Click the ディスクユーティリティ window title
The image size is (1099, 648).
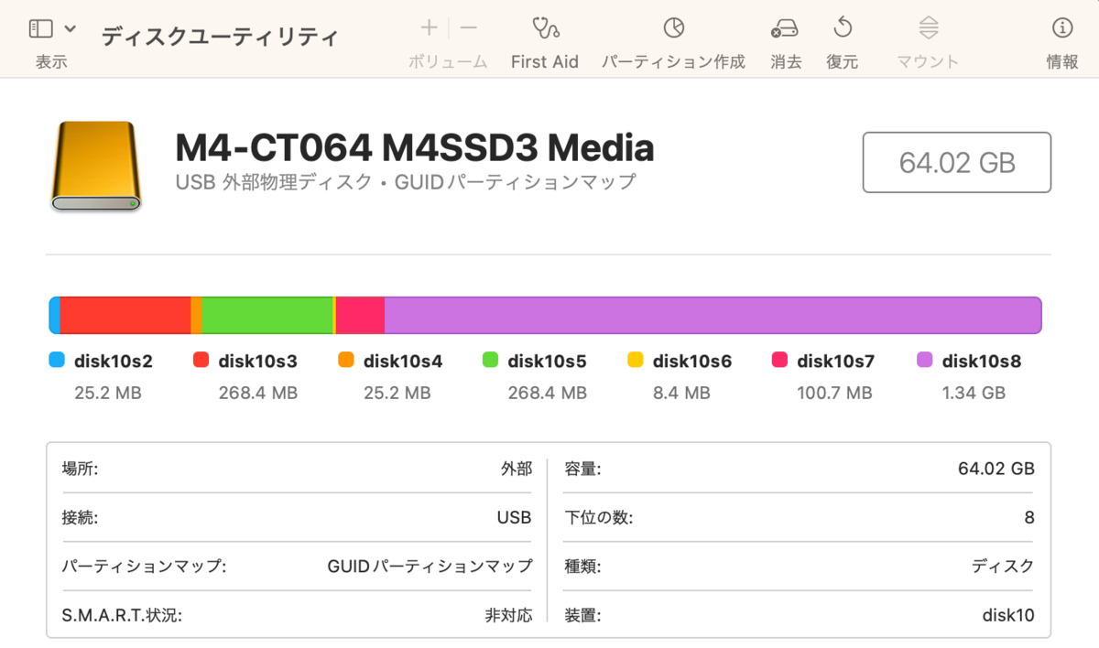point(220,37)
